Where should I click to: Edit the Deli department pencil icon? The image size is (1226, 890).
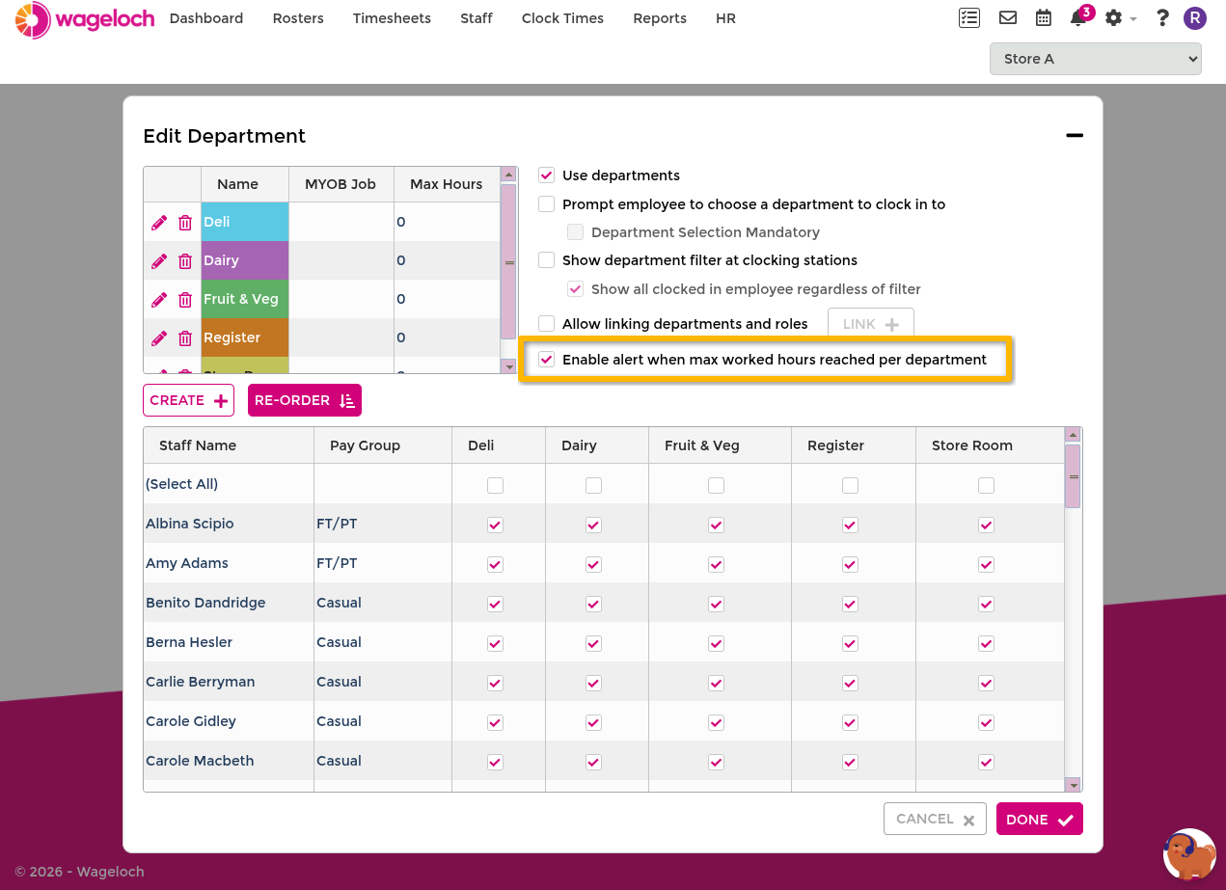tap(159, 223)
